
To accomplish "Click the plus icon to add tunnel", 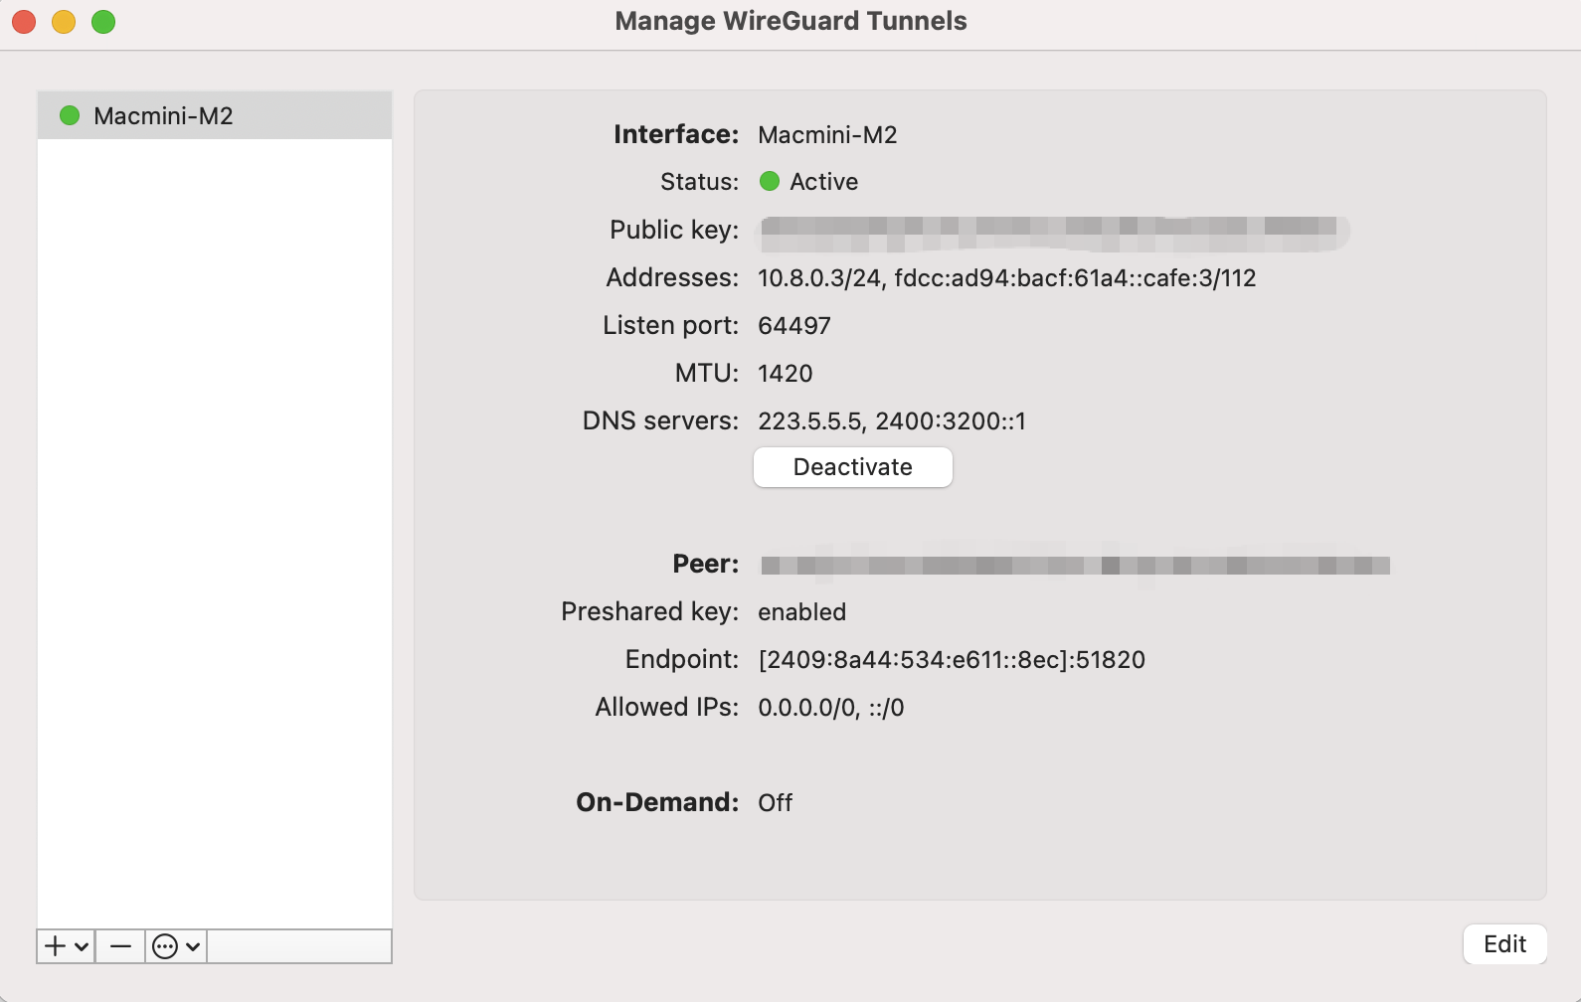I will tap(56, 946).
